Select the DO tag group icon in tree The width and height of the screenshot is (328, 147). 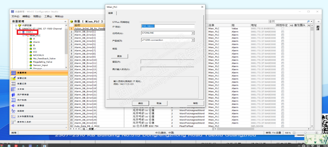click(x=31, y=52)
